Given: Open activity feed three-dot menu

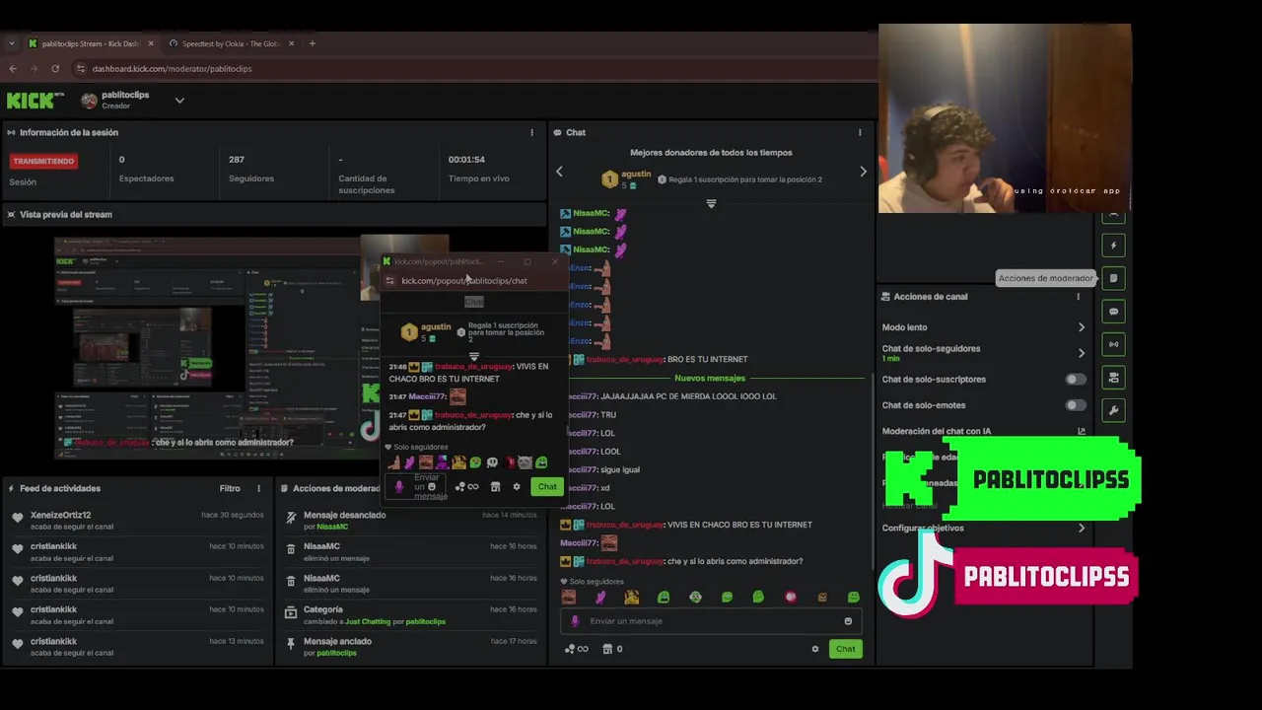Looking at the screenshot, I should [259, 488].
